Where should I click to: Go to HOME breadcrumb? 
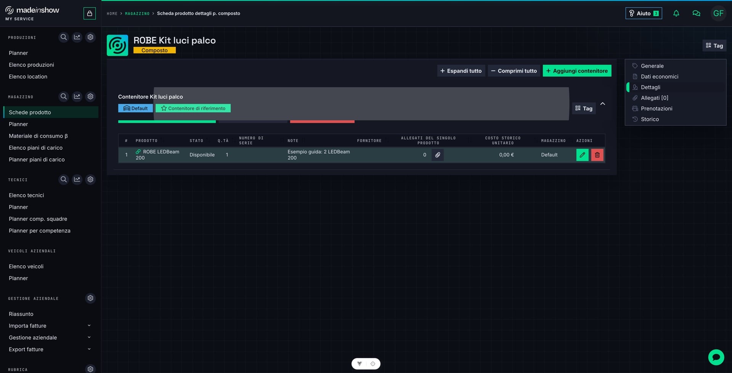point(112,14)
